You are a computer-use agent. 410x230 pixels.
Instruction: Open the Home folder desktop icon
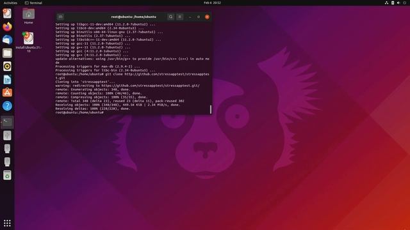click(x=28, y=16)
